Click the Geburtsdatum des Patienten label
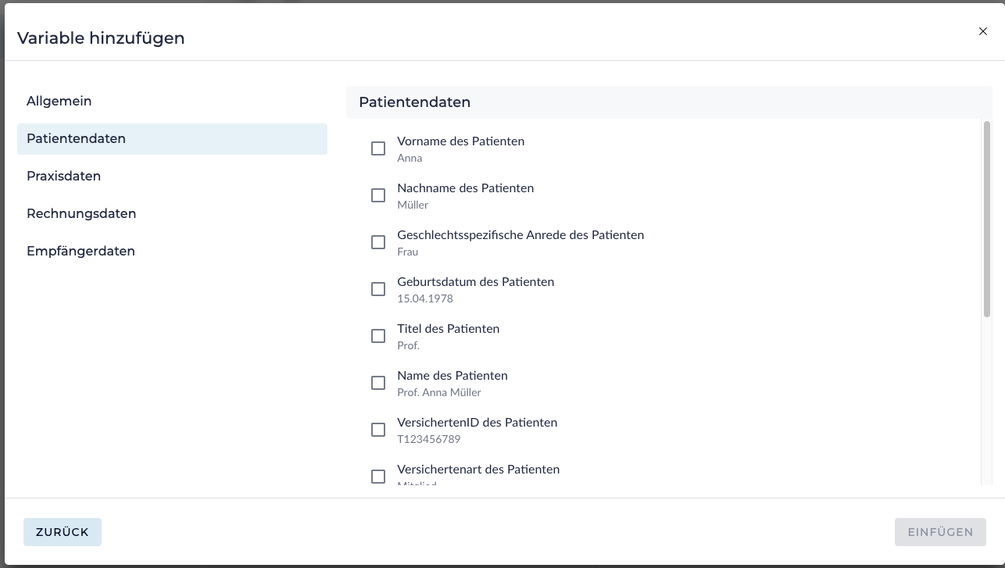The image size is (1005, 568). (x=475, y=282)
